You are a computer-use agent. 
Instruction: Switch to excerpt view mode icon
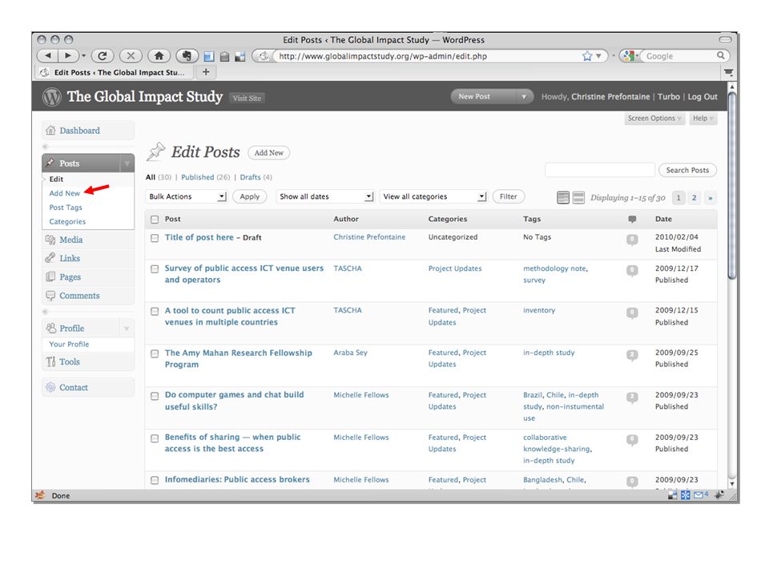click(x=578, y=197)
